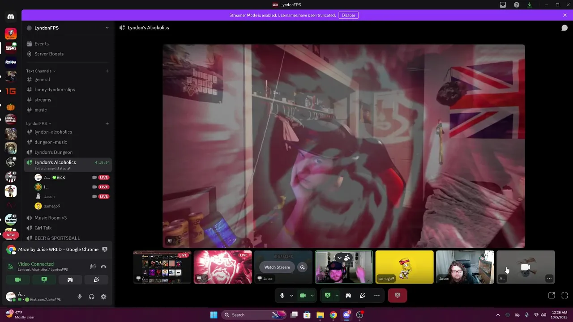
Task: Enter full screen call view
Action: 564,296
